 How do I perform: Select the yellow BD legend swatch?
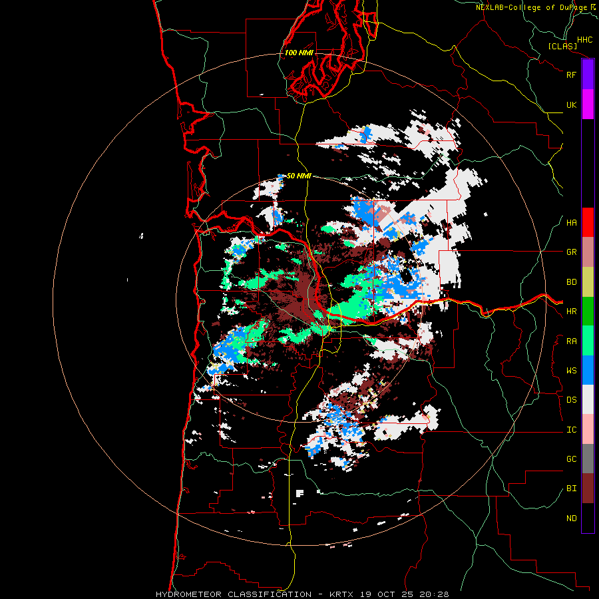click(x=588, y=282)
